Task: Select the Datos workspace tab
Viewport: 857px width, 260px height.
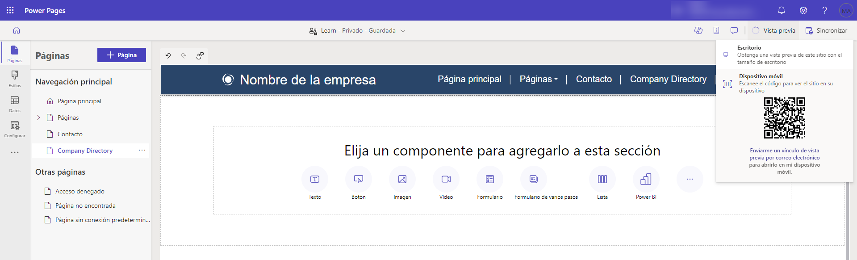Action: [15, 104]
